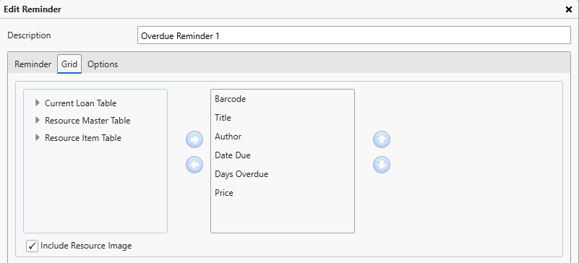Select Days Overdue in the field list

tap(283, 174)
